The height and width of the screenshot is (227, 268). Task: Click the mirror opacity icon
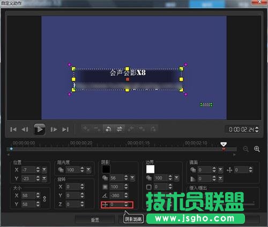[x=193, y=170]
